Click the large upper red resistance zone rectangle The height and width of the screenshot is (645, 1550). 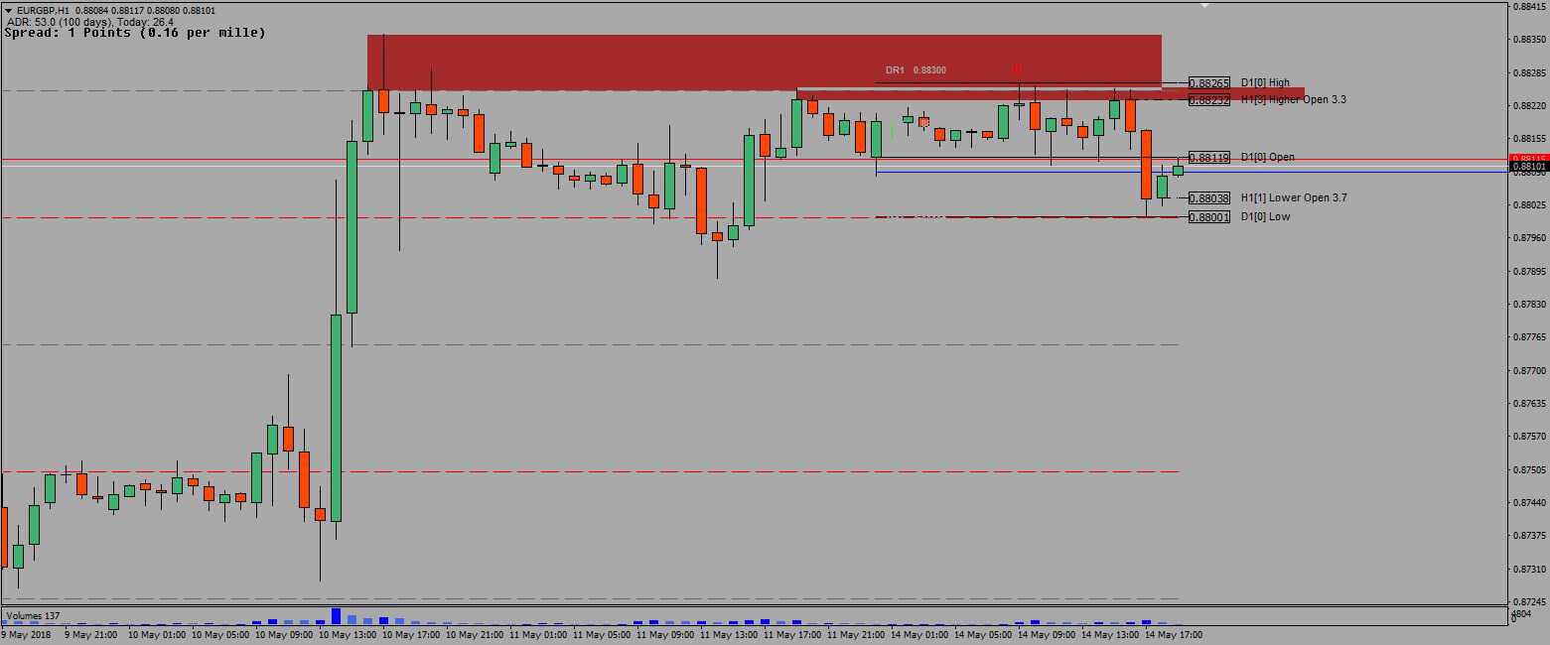coord(765,63)
